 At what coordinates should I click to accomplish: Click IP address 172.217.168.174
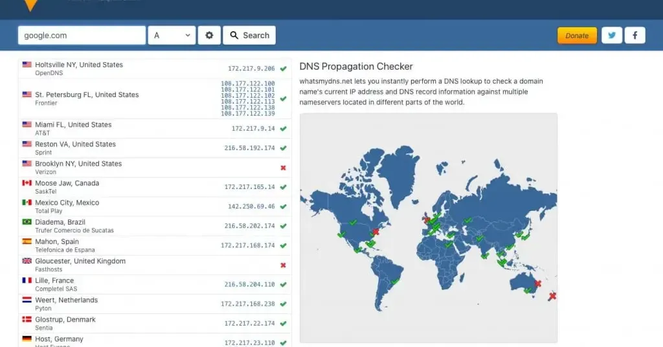coord(248,245)
